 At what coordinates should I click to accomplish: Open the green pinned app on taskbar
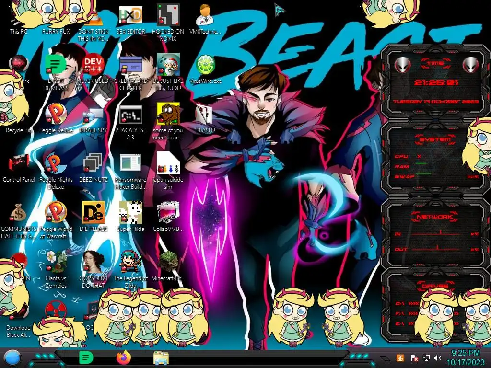(x=86, y=357)
